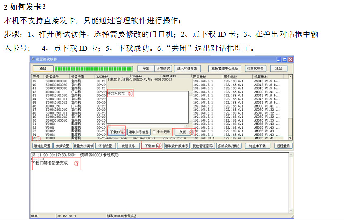
Task: Maximize the 设置调试软件 window
Action: click(284, 60)
